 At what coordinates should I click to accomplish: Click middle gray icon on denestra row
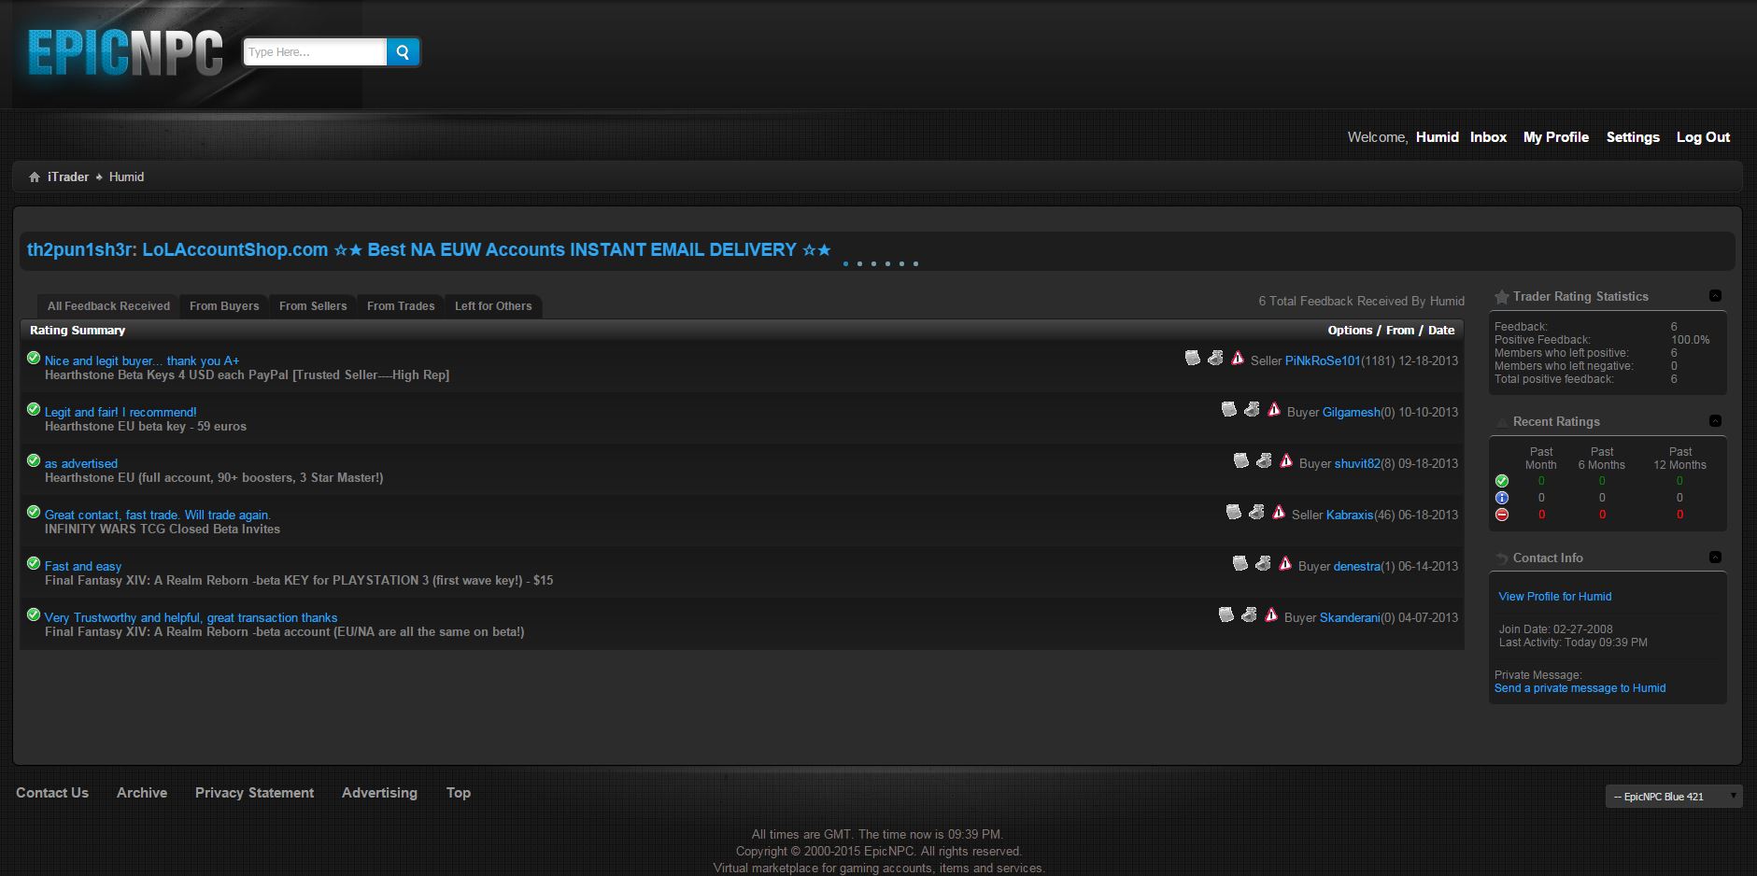point(1263,563)
